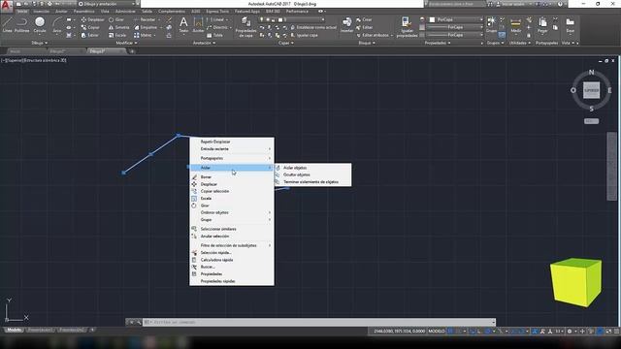Image resolution: width=621 pixels, height=349 pixels.
Task: Select the Texto annotation tool
Action: 183,24
